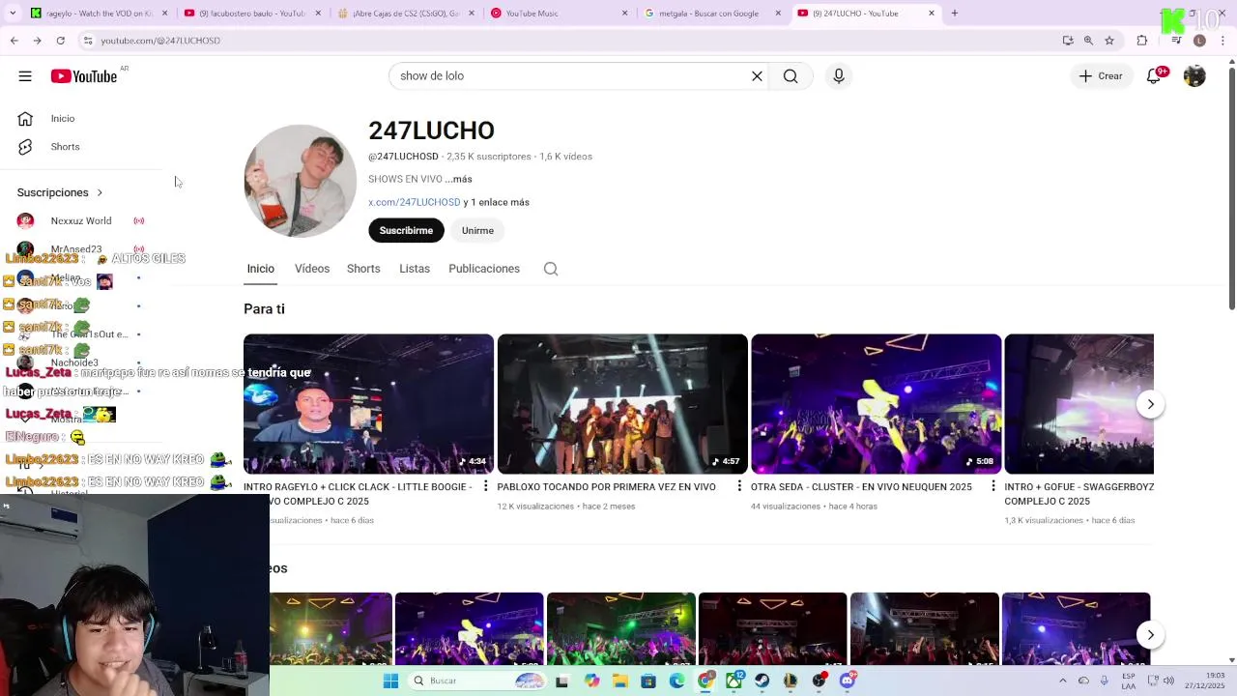Clear the search box with the X
Image resolution: width=1237 pixels, height=696 pixels.
(757, 76)
